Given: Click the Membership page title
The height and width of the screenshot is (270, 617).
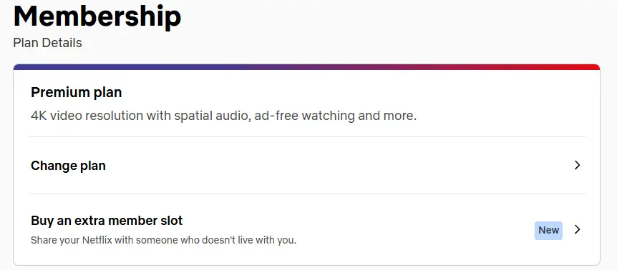Looking at the screenshot, I should tap(97, 16).
